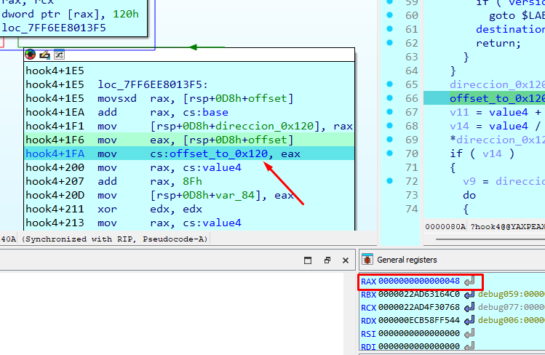Viewport: 545px width, 355px height.
Task: Close the bottom-left panel
Action: tap(346, 260)
